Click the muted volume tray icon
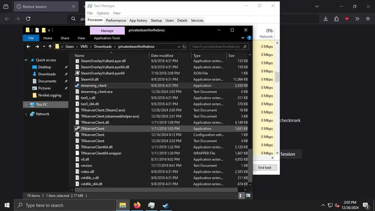Screen dimensions: 375x211 337,205
